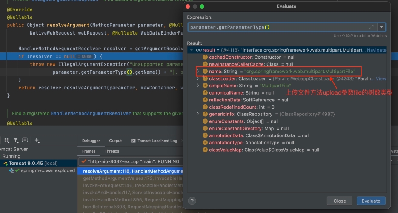Expand the genericInfo ClassRepository node
This screenshot has width=398, height=213.
click(x=198, y=114)
